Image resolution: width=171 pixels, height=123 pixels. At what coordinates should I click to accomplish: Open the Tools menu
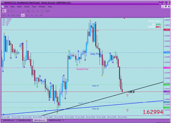click(x=34, y=7)
